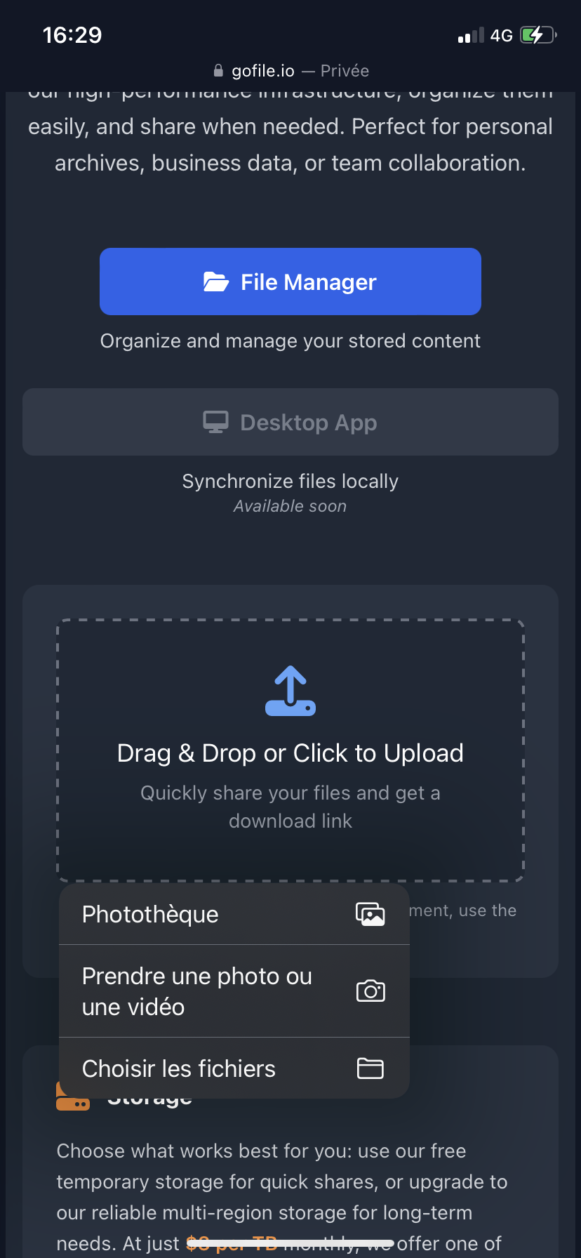This screenshot has width=581, height=1258.
Task: Choose Photothèque from the popup menu
Action: pyautogui.click(x=234, y=914)
